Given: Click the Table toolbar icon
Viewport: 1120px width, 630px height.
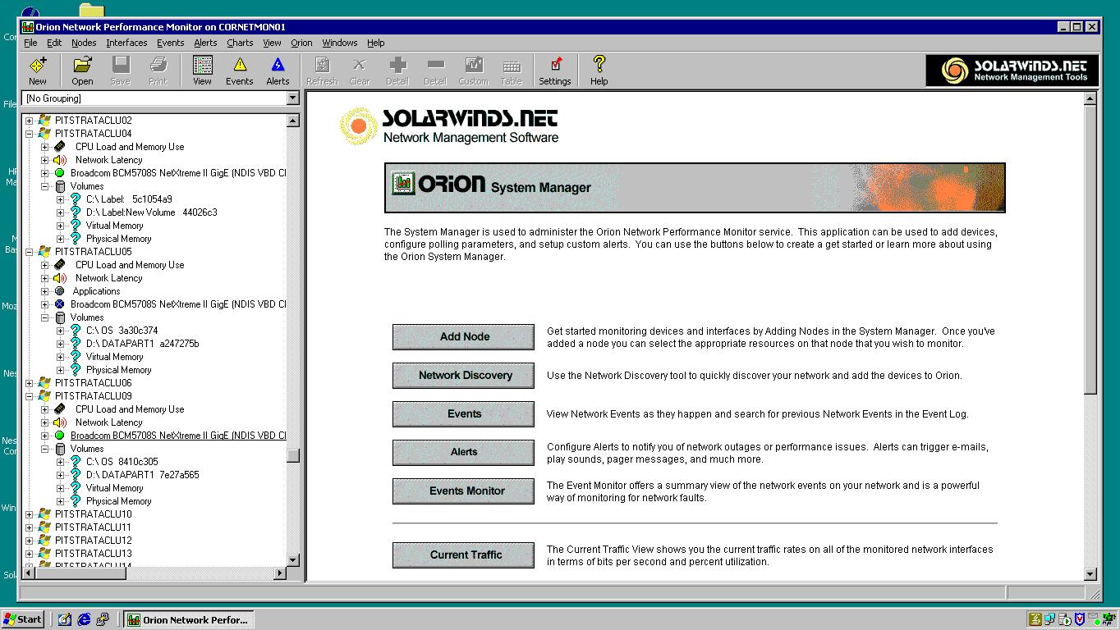Looking at the screenshot, I should click(512, 71).
